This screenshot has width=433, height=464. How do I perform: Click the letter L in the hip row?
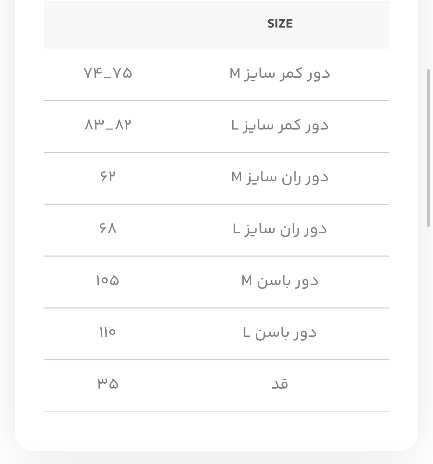pyautogui.click(x=247, y=333)
